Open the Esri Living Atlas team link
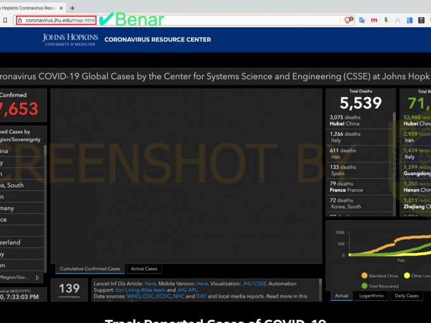Viewport: 431px width, 323px height. (140, 290)
